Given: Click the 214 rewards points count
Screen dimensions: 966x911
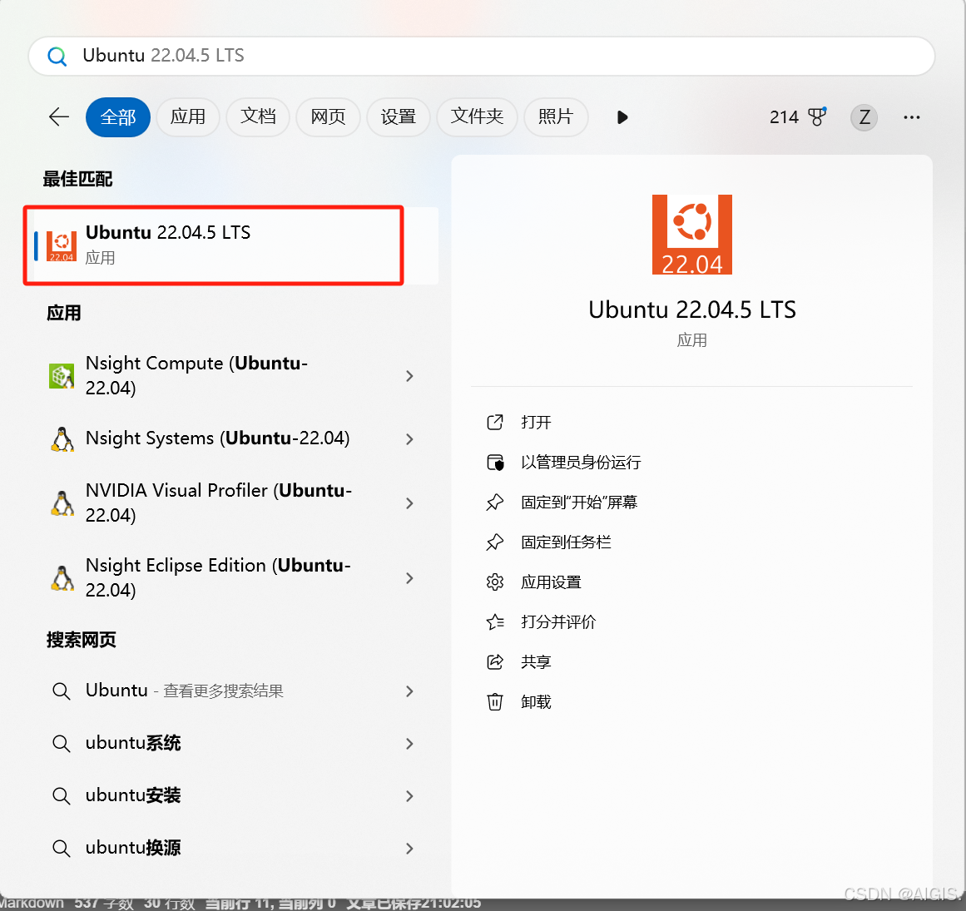Looking at the screenshot, I should tap(784, 117).
